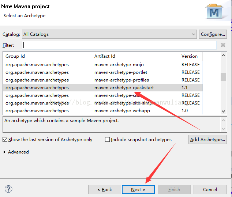Click version 1.1 of quickstart archetype
This screenshot has height=197, width=232.
point(184,88)
